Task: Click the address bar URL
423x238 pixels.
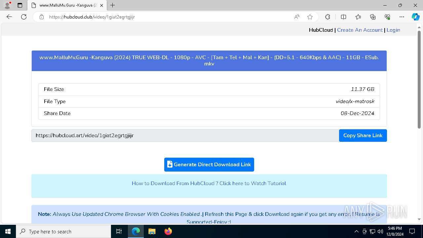Action: tap(92, 17)
